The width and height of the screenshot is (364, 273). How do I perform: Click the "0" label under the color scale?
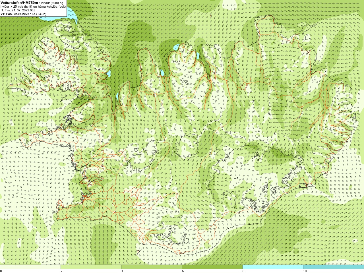point(1,271)
